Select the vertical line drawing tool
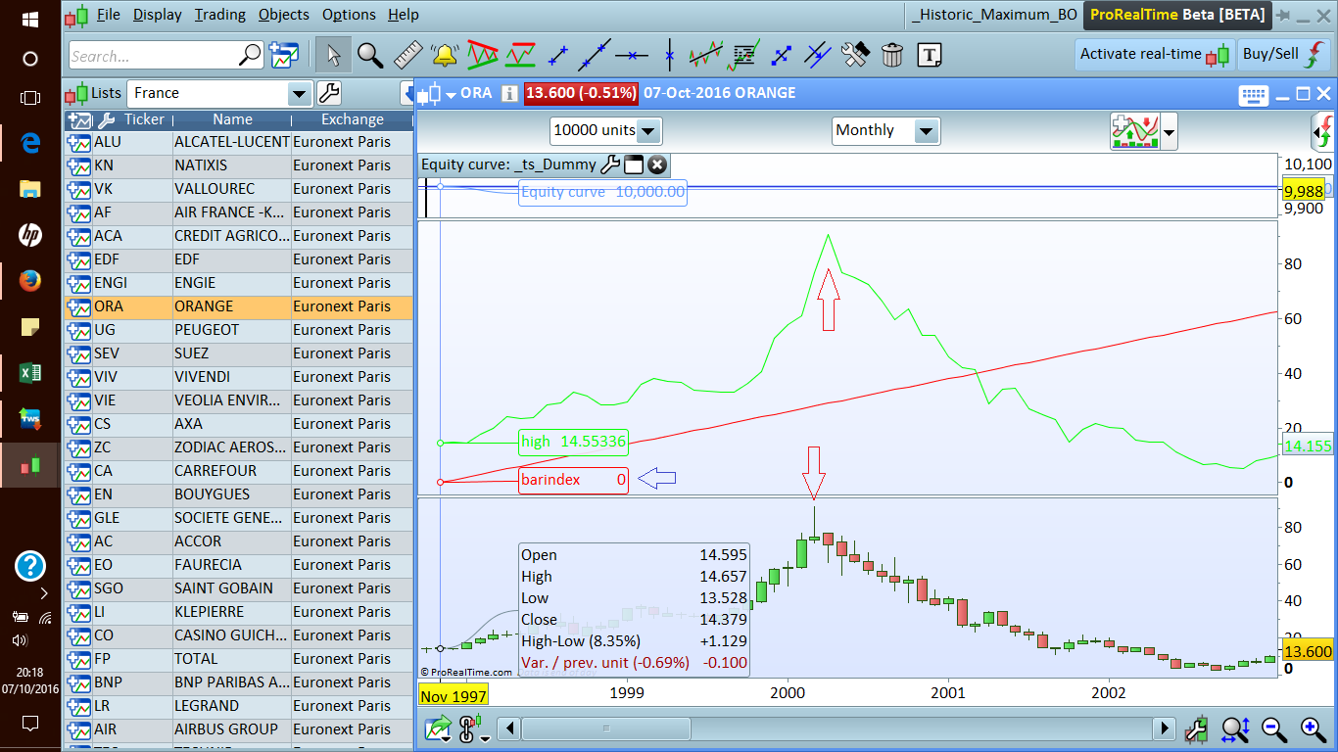This screenshot has width=1338, height=752. pyautogui.click(x=669, y=55)
